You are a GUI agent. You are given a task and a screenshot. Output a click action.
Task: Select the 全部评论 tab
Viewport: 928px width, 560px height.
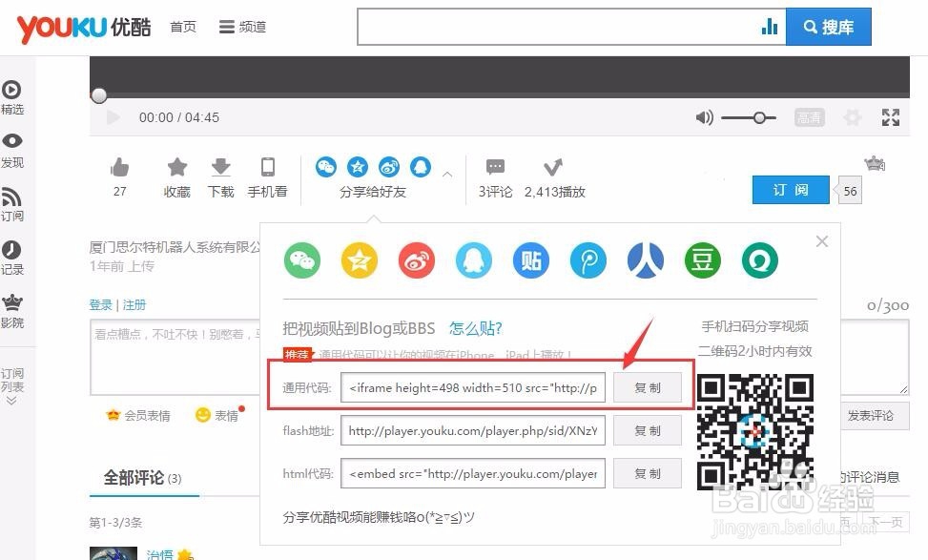pos(143,478)
